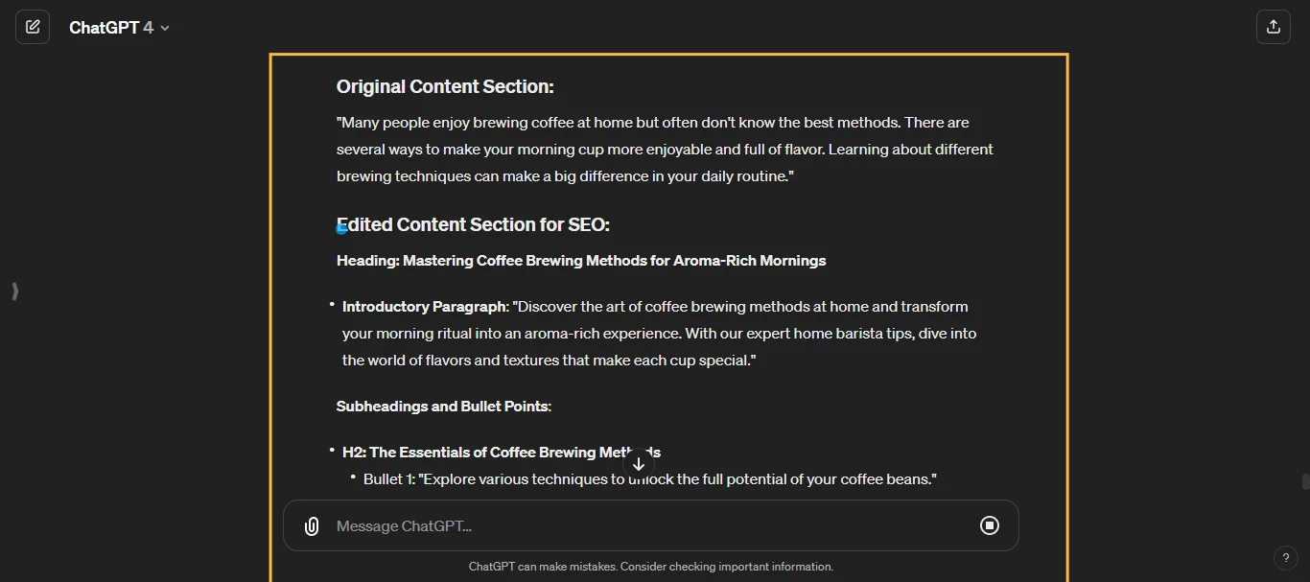
Task: Show the help bubble in the bottom corner
Action: pos(1286,558)
